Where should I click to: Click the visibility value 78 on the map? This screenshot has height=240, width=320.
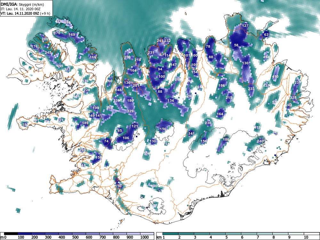pyautogui.click(x=208, y=46)
